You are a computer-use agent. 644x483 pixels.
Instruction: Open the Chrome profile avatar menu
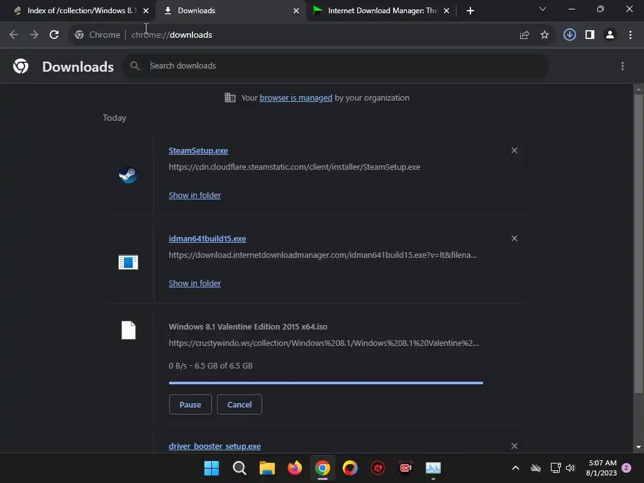pyautogui.click(x=610, y=35)
